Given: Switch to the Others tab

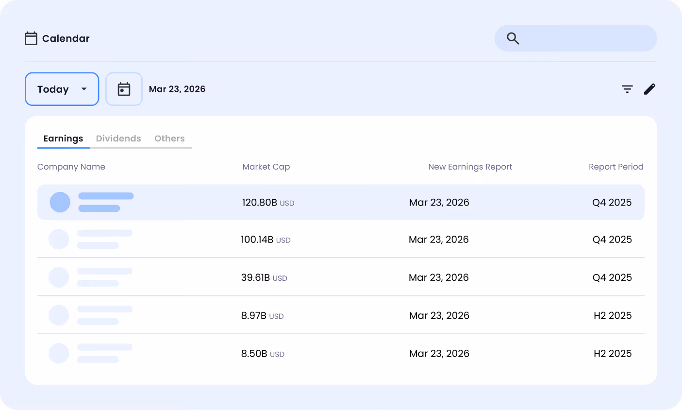Looking at the screenshot, I should point(169,138).
